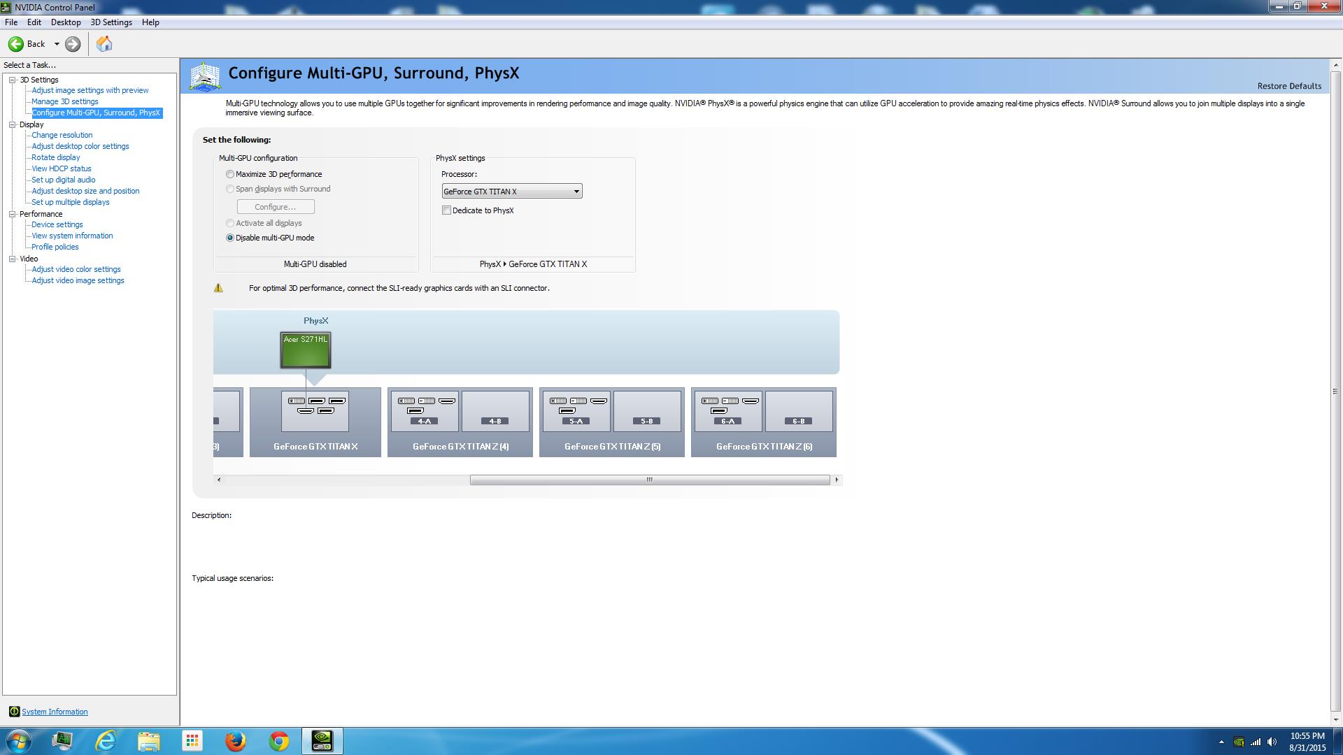Click the Acer S271HL monitor thumbnail
This screenshot has height=755, width=1343.
click(x=306, y=350)
